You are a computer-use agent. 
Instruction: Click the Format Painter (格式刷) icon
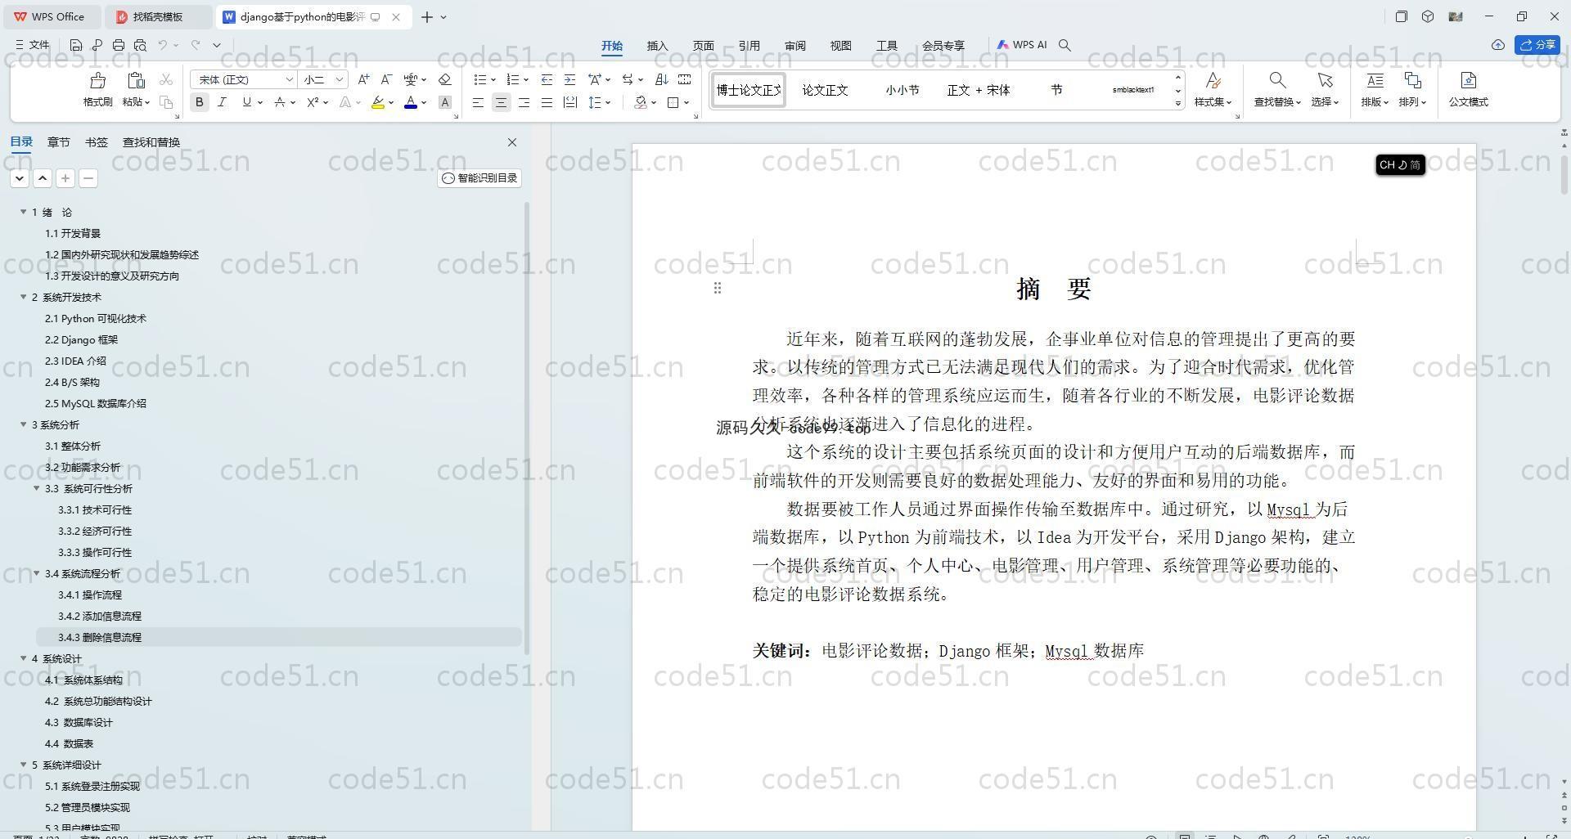coord(97,81)
